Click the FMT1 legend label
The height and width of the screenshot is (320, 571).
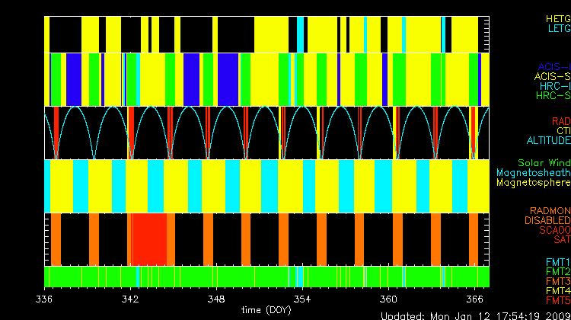pyautogui.click(x=557, y=262)
